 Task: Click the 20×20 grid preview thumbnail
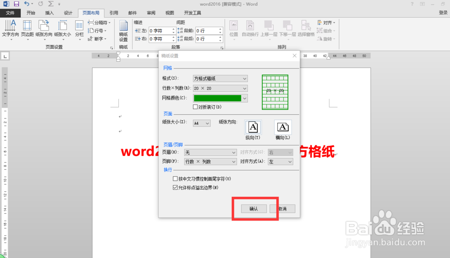pos(275,92)
